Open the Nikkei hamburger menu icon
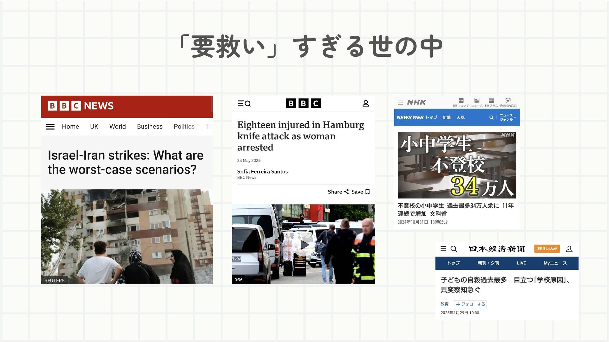Viewport: 609px width, 342px height. pyautogui.click(x=443, y=249)
